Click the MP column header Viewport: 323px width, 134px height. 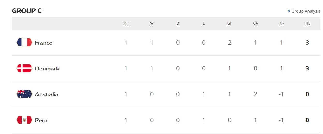(x=126, y=23)
